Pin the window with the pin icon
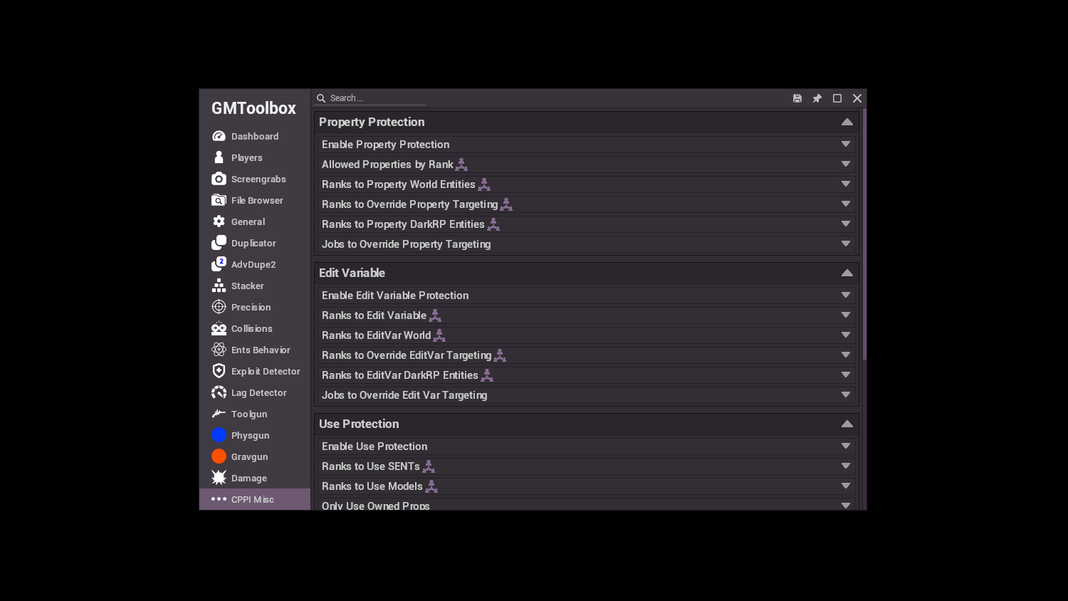The height and width of the screenshot is (601, 1068). coord(817,98)
